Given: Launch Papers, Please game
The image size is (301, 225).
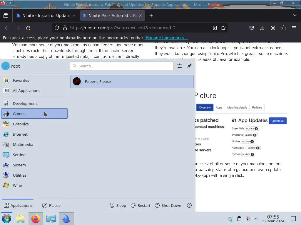Looking at the screenshot, I should pyautogui.click(x=132, y=81).
